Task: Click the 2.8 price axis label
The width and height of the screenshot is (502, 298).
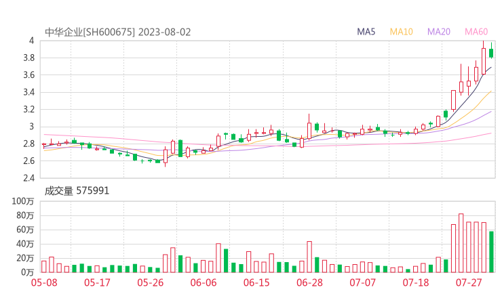Action: 28,144
